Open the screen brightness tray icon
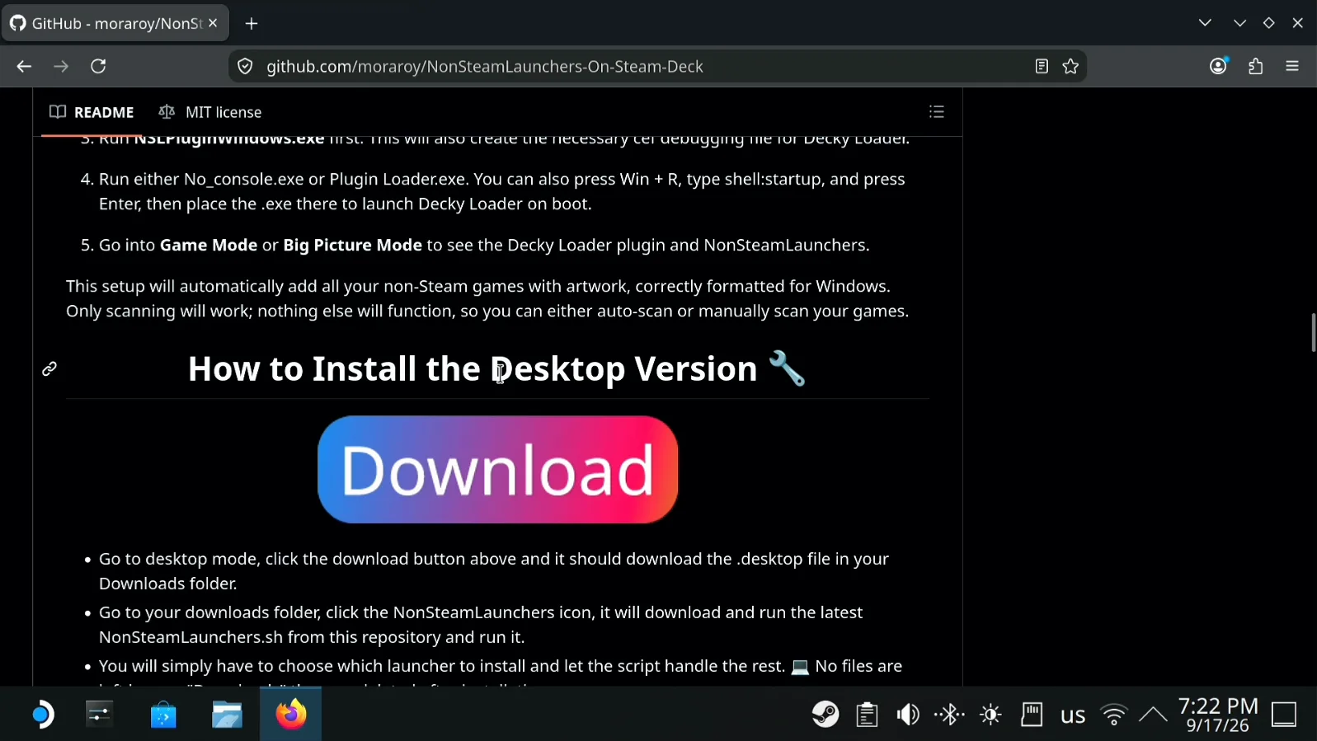Viewport: 1317px width, 741px height. tap(990, 715)
